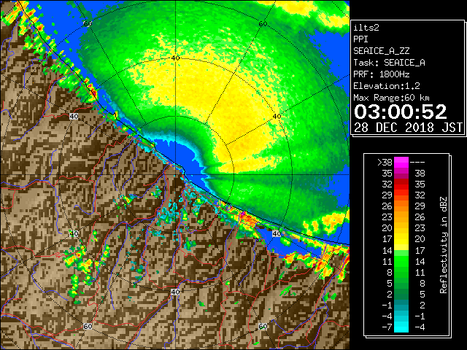Select the 'Task: SEAICE_A' line
Screen dimensions: 467x350
tap(389, 63)
